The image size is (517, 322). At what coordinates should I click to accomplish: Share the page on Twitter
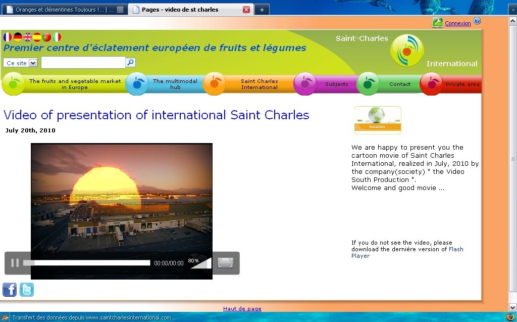point(27,290)
